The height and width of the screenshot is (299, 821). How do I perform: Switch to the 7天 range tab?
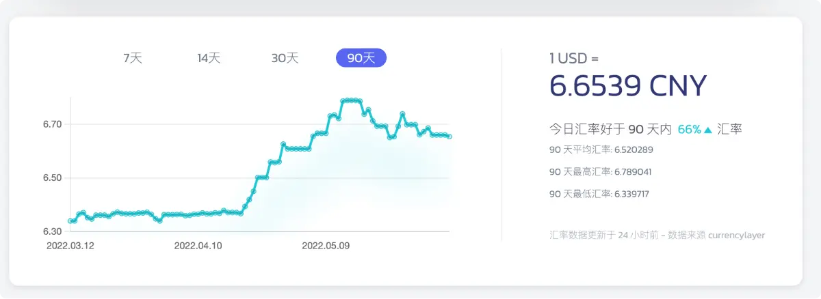point(133,58)
